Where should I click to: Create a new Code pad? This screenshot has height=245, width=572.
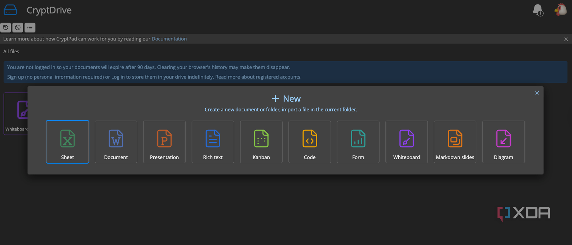(310, 142)
